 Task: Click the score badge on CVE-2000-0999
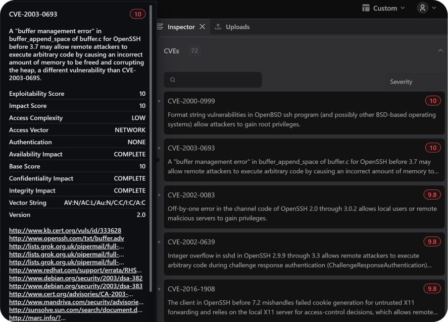pyautogui.click(x=433, y=101)
